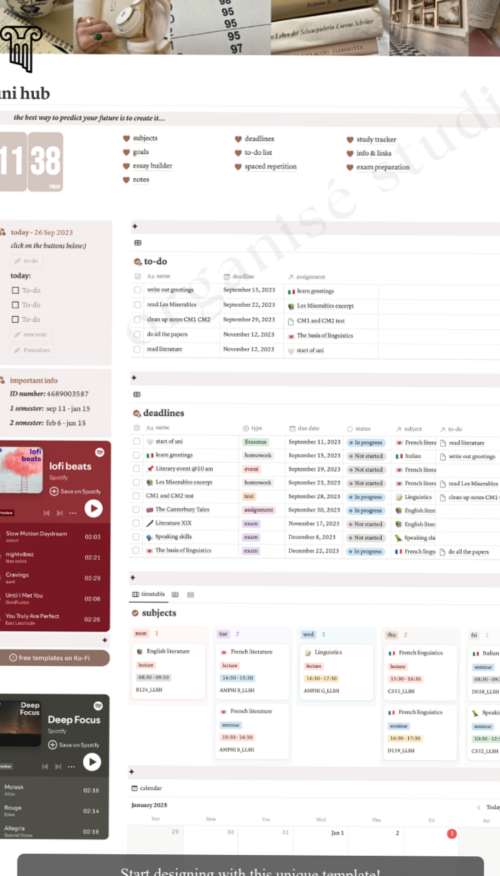Skip to previous track in lofi beats
Viewport: 500px width, 876px height.
[x=47, y=513]
